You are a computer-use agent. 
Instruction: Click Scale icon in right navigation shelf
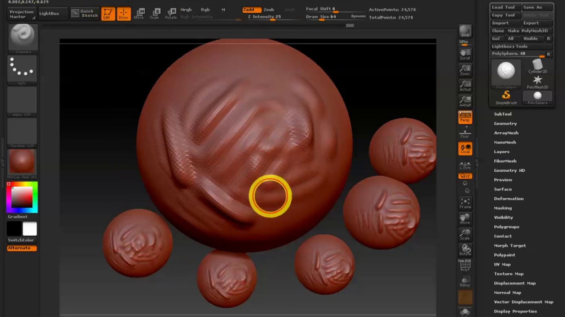pyautogui.click(x=465, y=234)
